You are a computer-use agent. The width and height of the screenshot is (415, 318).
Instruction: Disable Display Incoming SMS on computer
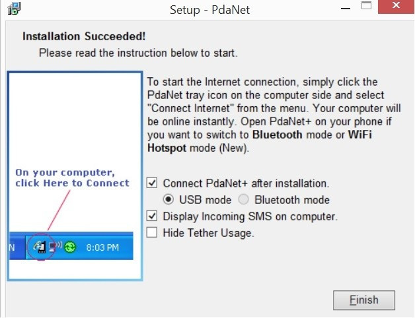152,216
